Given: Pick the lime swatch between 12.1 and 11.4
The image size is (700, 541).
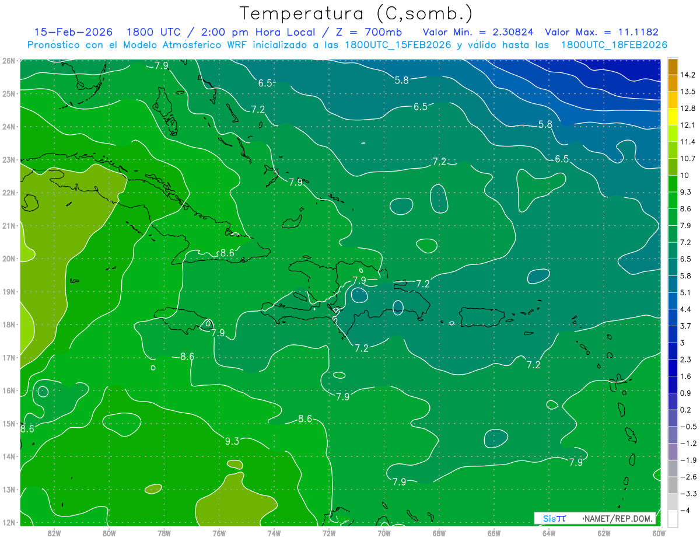Looking at the screenshot, I should coord(673,133).
